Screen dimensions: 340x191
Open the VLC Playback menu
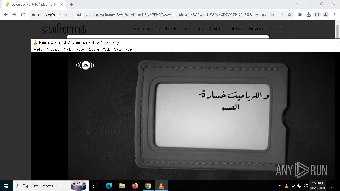(53, 50)
